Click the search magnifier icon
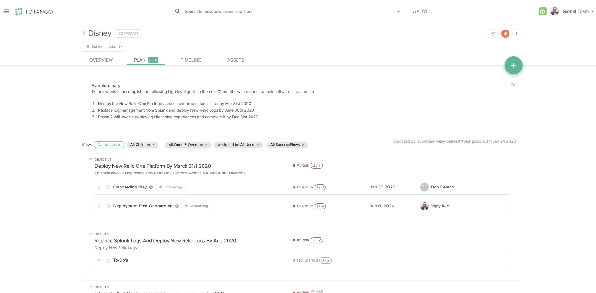596x293 pixels. click(x=178, y=11)
